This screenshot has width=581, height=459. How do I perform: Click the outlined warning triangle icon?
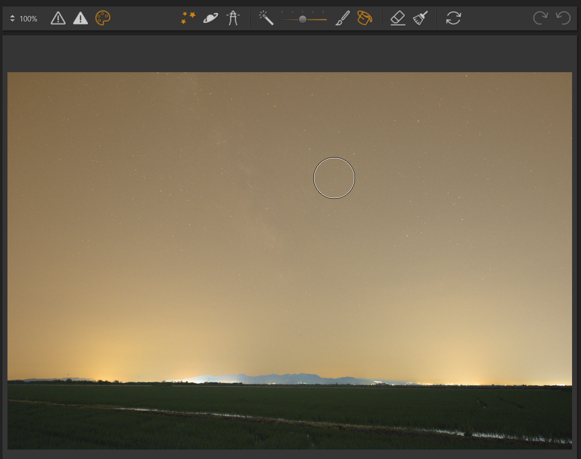58,18
